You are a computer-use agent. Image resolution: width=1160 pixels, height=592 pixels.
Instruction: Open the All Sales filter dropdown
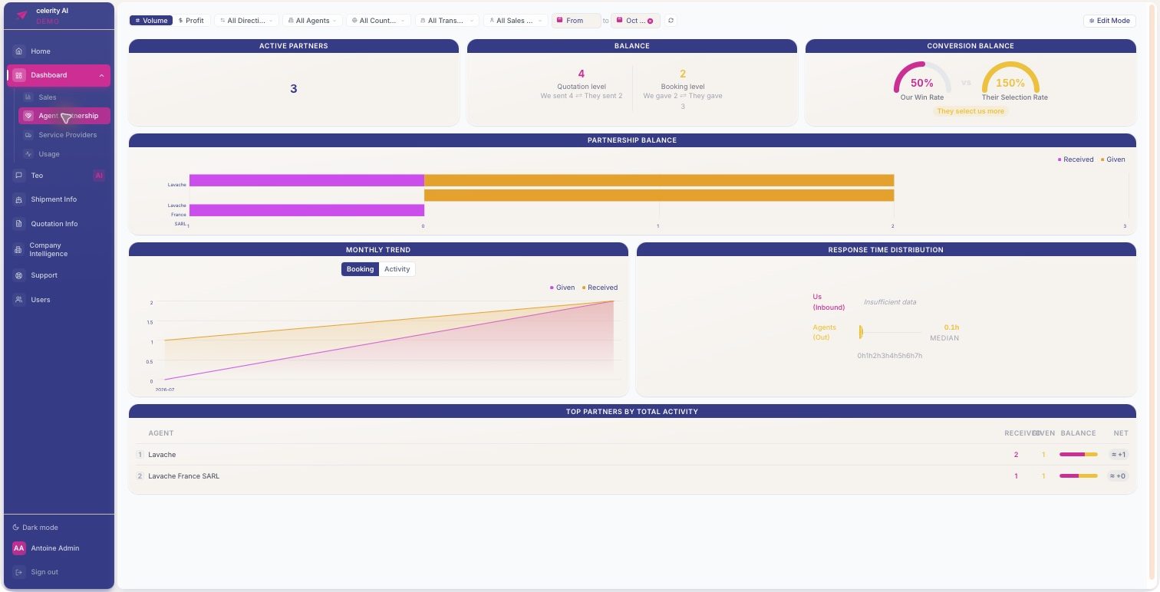pos(516,21)
